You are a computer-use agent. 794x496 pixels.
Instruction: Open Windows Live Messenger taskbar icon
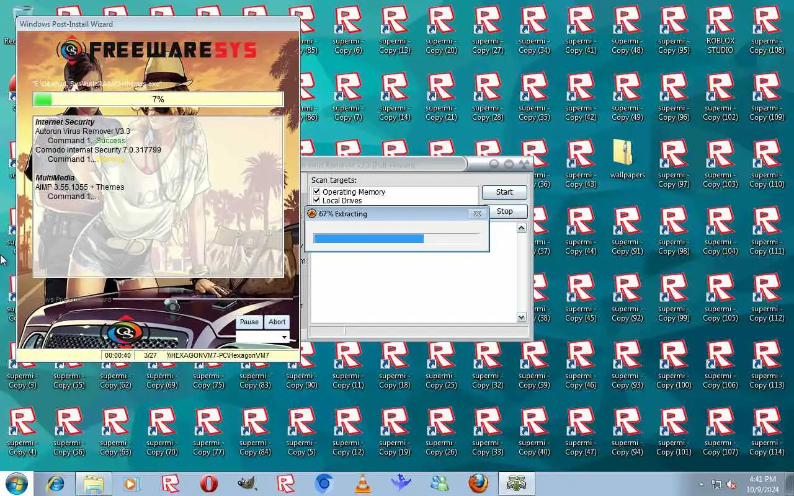tap(439, 484)
